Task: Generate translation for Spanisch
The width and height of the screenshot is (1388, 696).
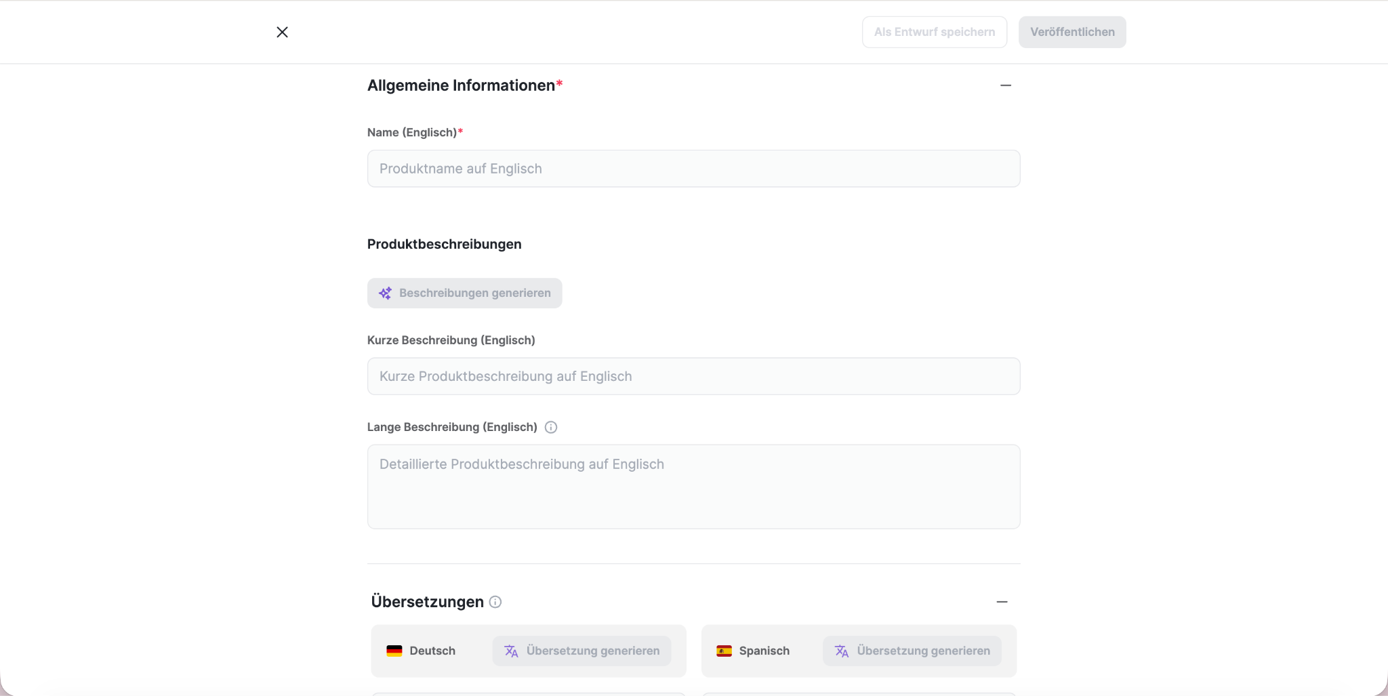Action: (912, 651)
